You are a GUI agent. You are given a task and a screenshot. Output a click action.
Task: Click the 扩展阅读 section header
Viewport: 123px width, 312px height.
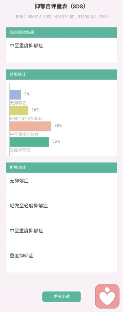(x=61, y=168)
